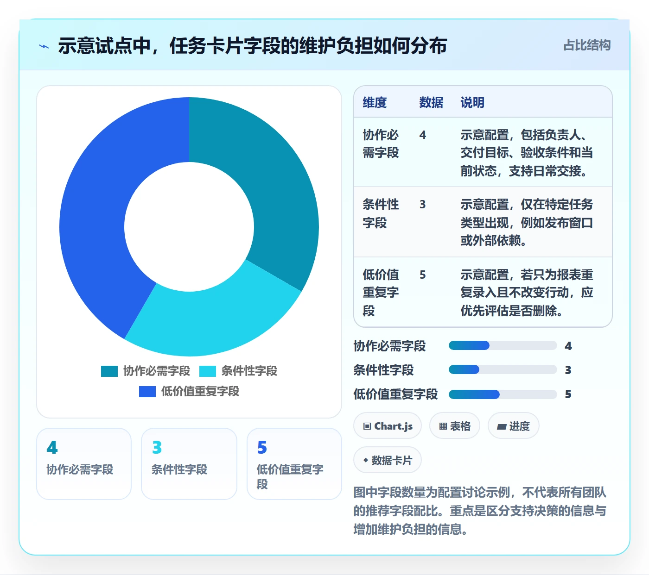Click the 协作必需字段 label beside its progress bar
Viewport: 649px width, 575px height.
389,346
